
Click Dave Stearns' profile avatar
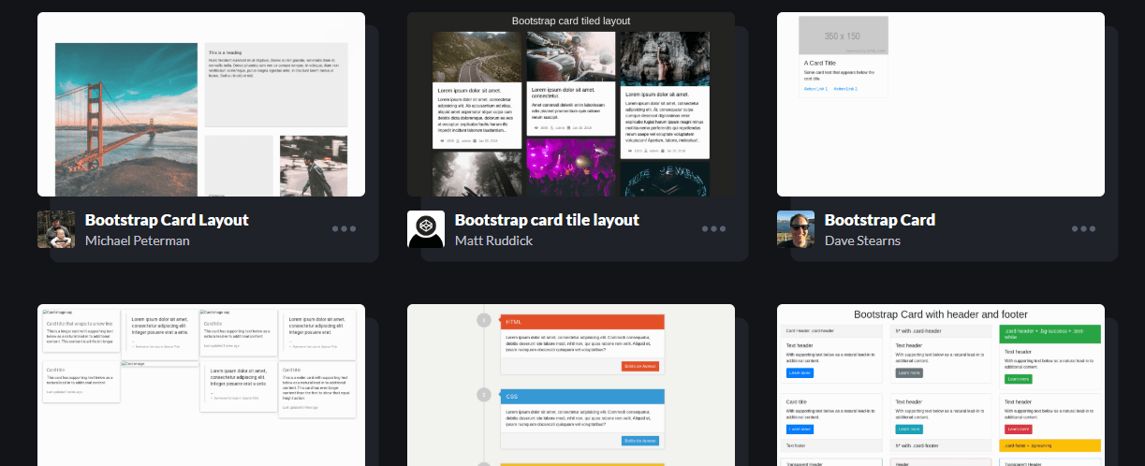pyautogui.click(x=796, y=229)
